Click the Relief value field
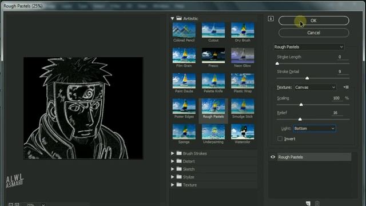The width and height of the screenshot is (366, 206). 337,113
